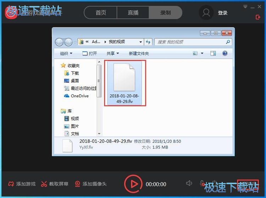Click the 添加摄像头 camera icon

(77, 184)
